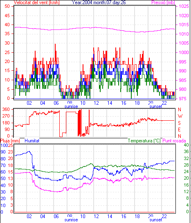Click the 50 value on wind speed axis
This screenshot has width=191, height=223.
coord(7,6)
